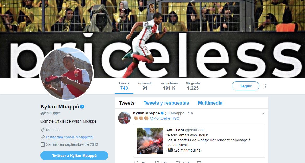Select the Tweets timeline tab
This screenshot has height=163, width=305.
(x=127, y=103)
